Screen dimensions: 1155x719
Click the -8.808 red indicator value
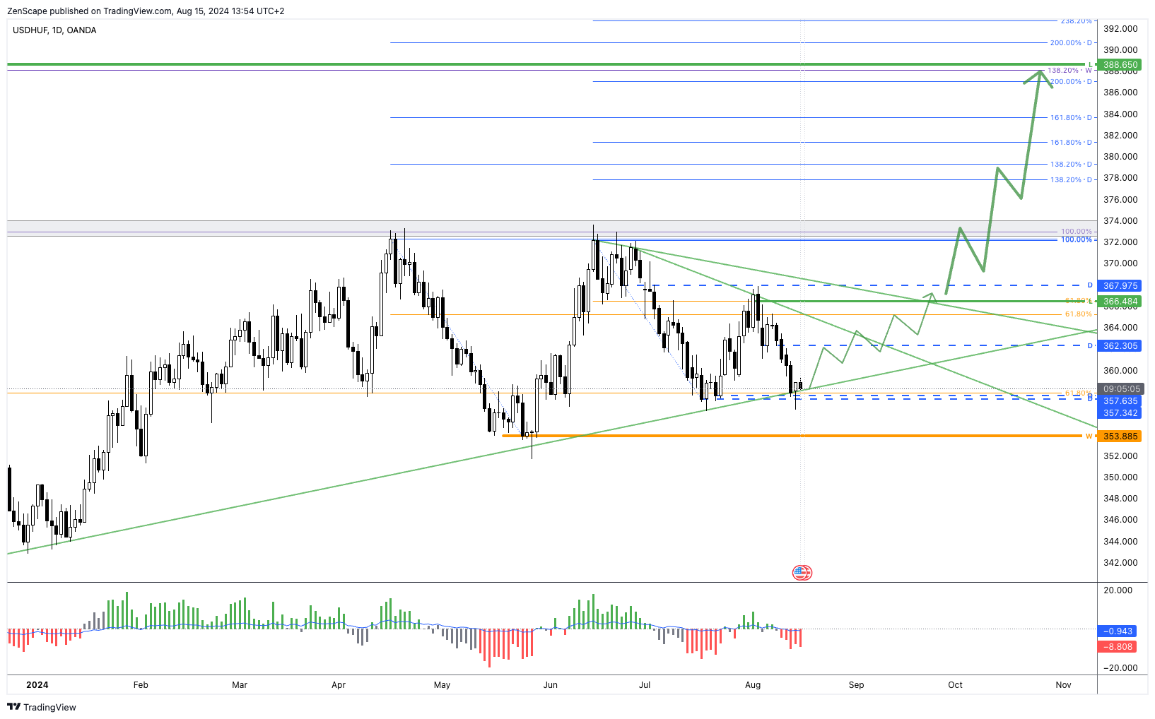[x=1118, y=647]
